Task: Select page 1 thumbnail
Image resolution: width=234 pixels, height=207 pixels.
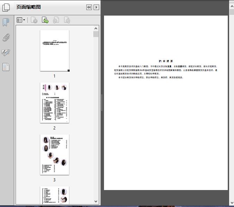Action: (54, 51)
